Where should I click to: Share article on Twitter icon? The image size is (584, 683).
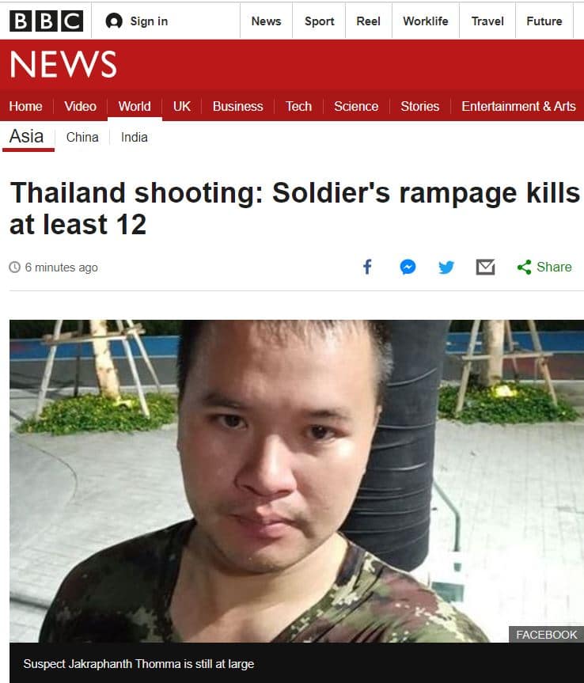tap(446, 267)
